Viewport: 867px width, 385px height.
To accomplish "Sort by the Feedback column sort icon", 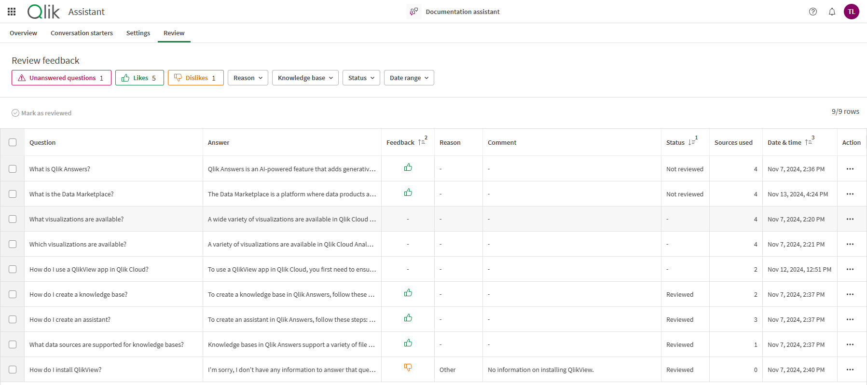I will pos(422,142).
